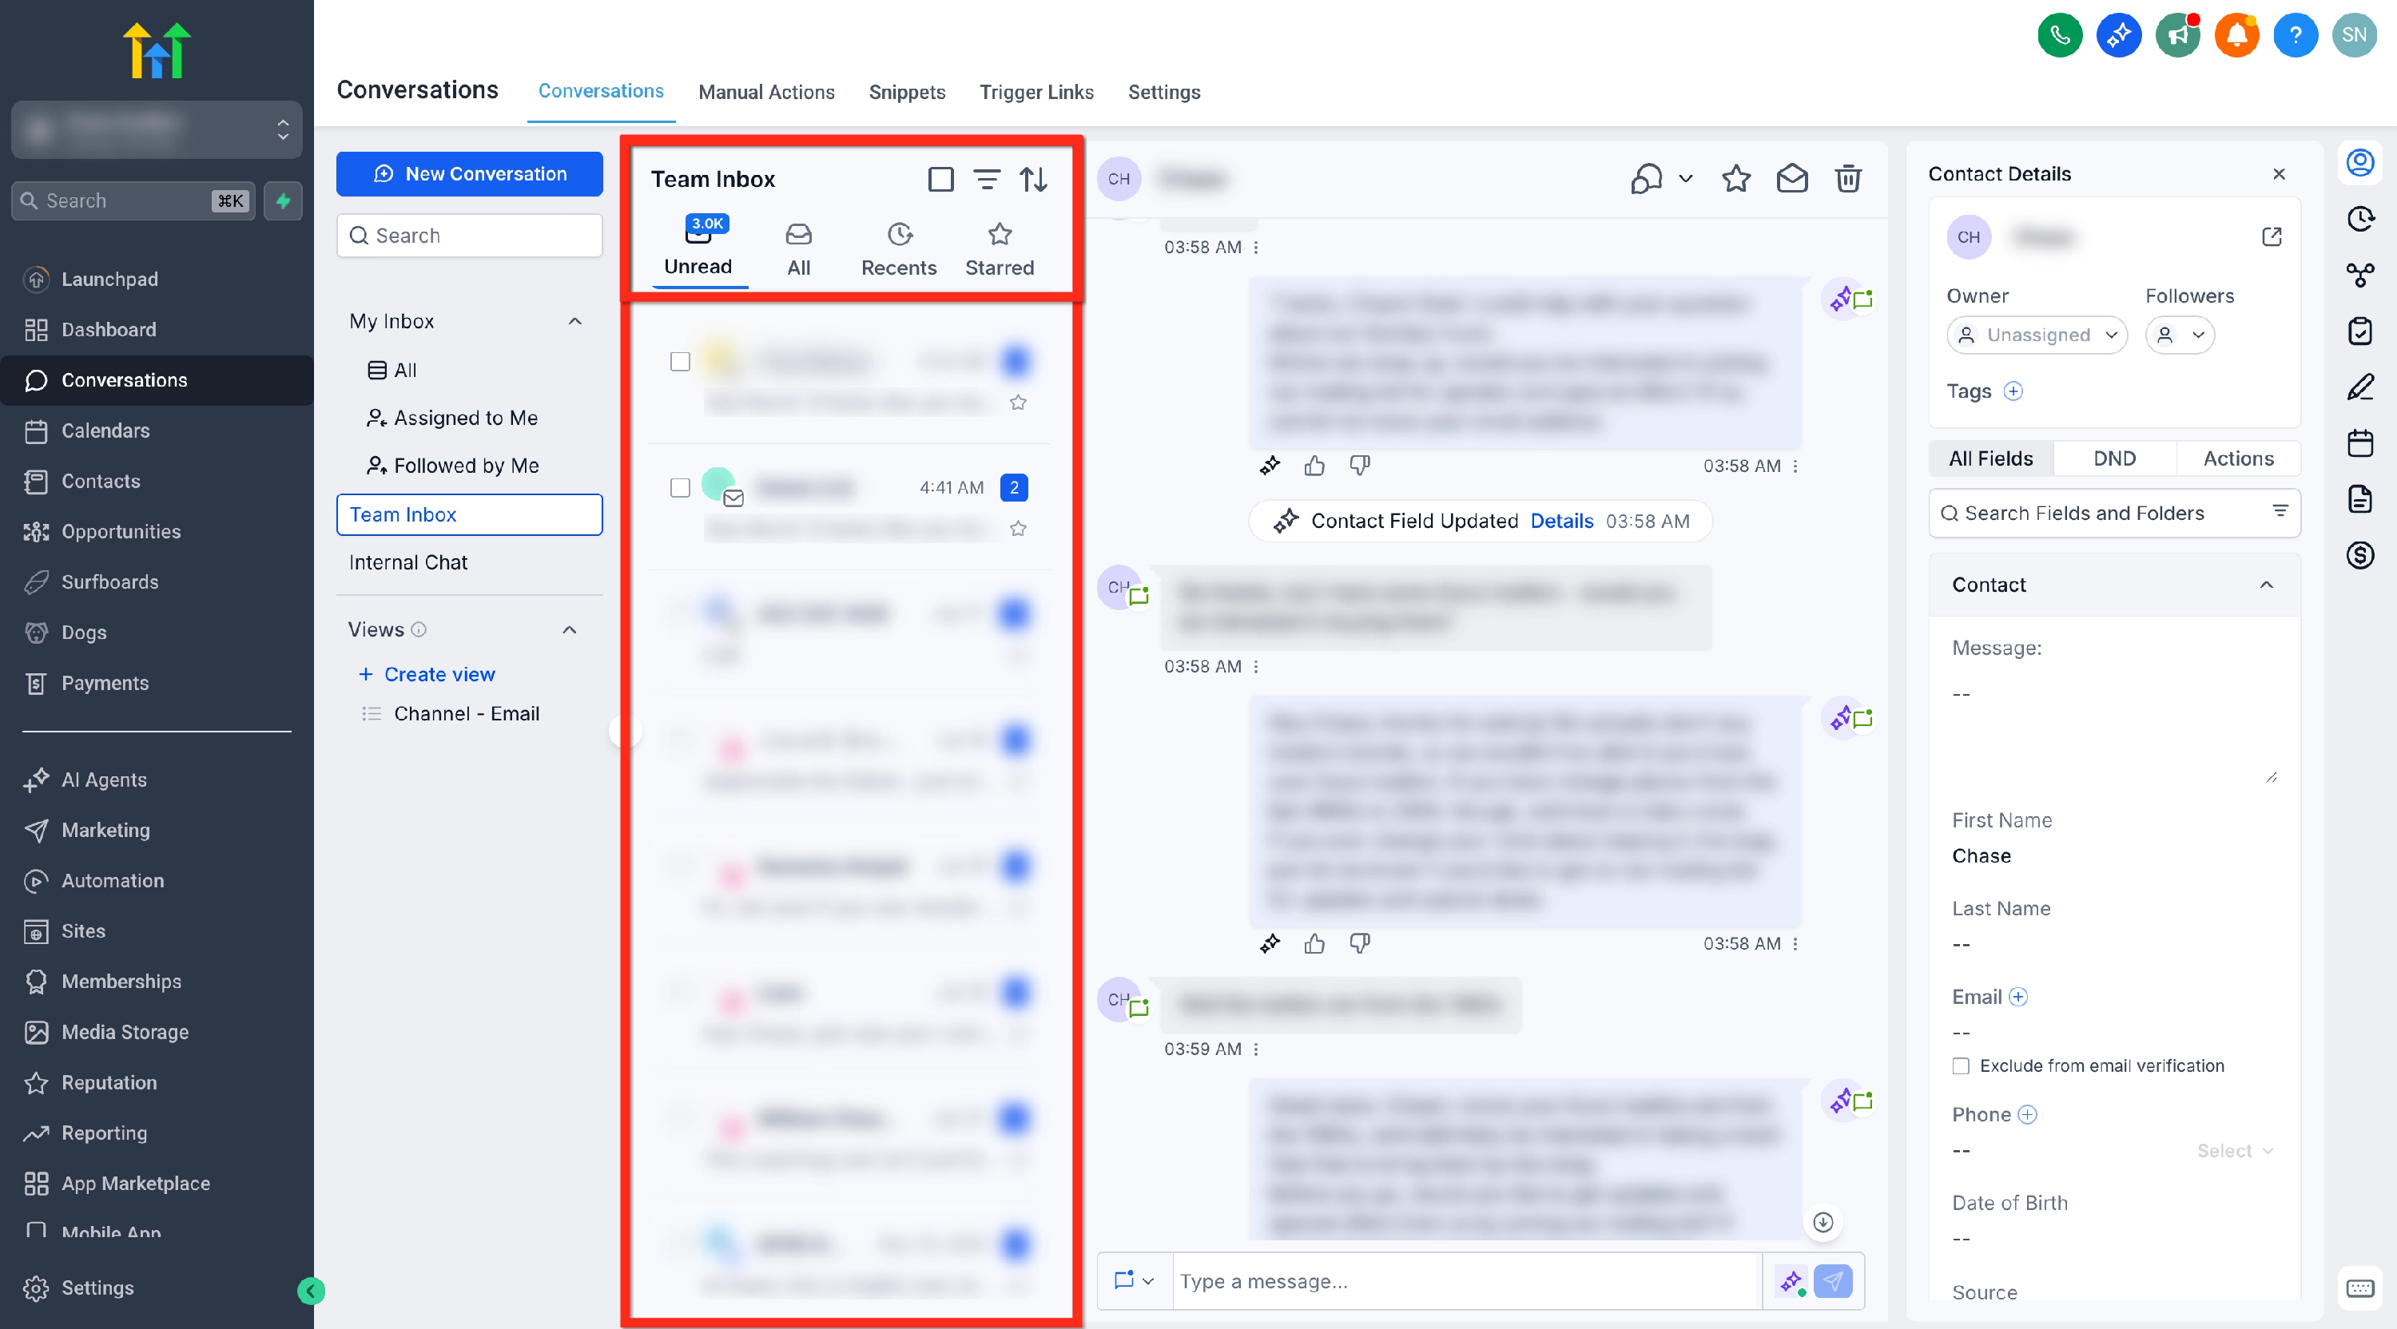The height and width of the screenshot is (1329, 2397).
Task: Tick the 4:41 AM conversation checkbox
Action: (680, 487)
